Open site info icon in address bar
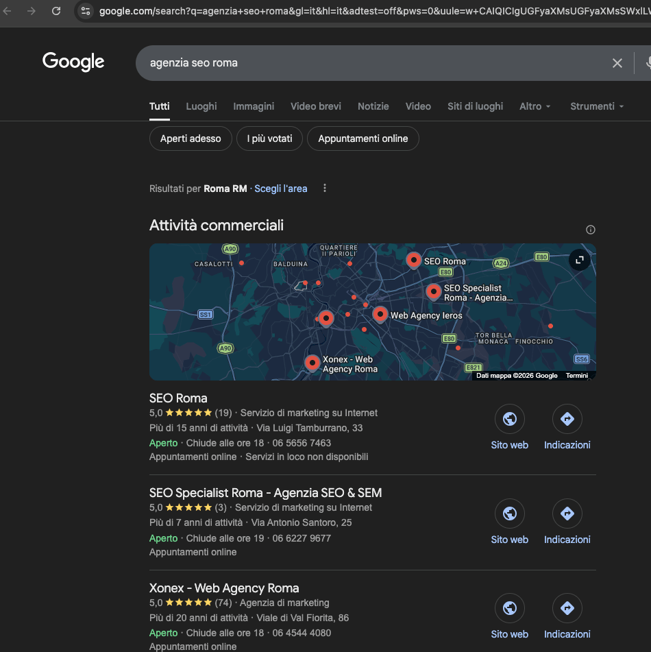651x652 pixels. 86,11
